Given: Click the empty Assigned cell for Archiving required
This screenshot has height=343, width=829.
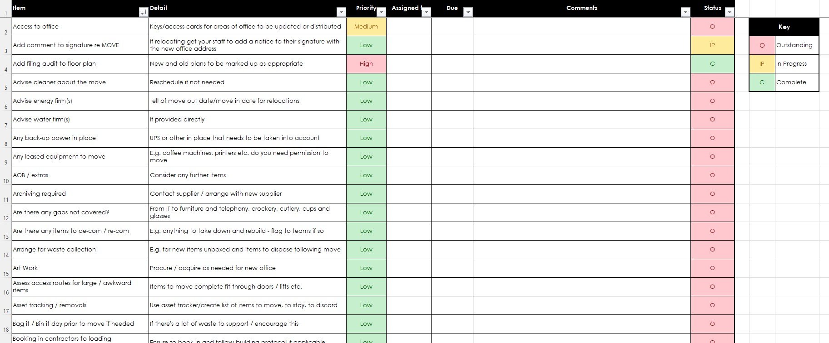Looking at the screenshot, I should 409,194.
